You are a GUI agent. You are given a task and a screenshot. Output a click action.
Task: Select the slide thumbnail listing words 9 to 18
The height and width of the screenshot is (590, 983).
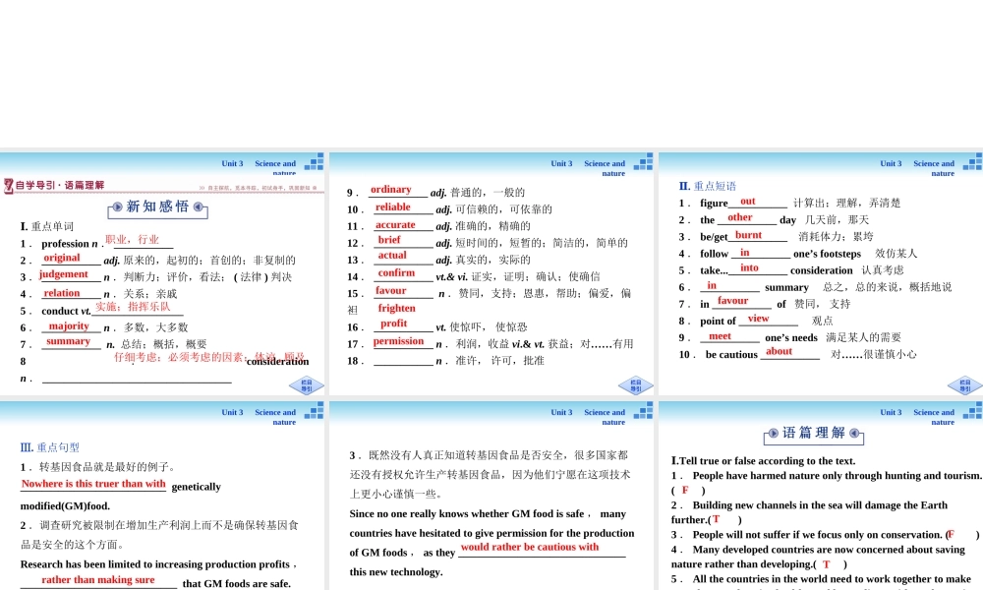click(x=491, y=272)
